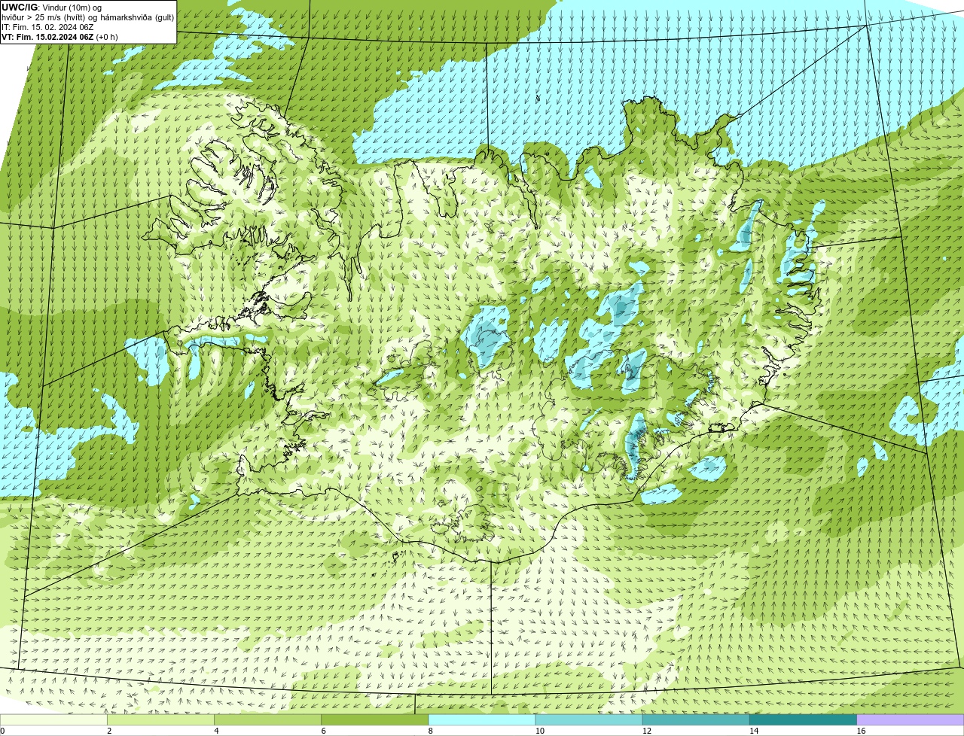The image size is (964, 736).
Task: Click the '14' label under the color bar
Action: pyautogui.click(x=753, y=731)
